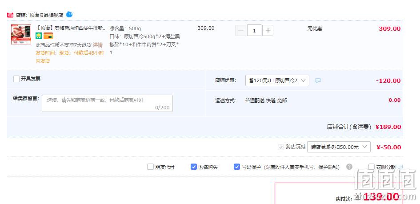Click the 店铺合计(含运费) label
420x204 pixels.
tap(349, 127)
